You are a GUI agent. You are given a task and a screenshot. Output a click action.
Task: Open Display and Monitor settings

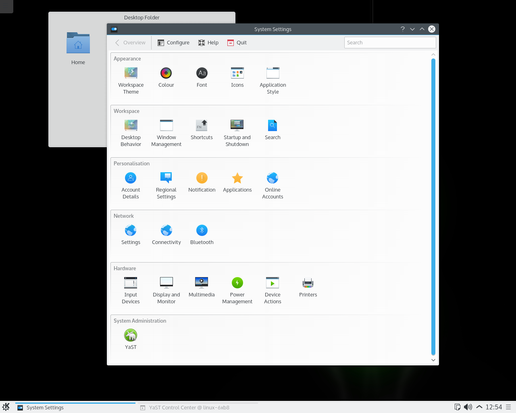coord(166,290)
